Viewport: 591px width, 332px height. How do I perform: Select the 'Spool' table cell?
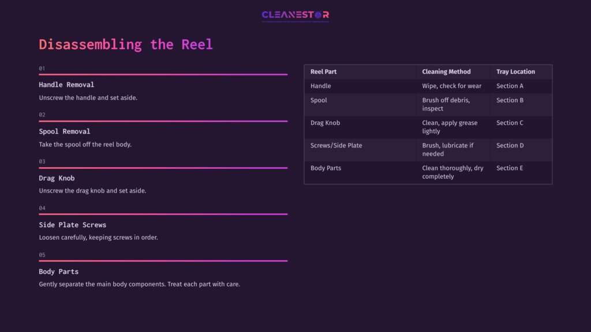(x=319, y=100)
